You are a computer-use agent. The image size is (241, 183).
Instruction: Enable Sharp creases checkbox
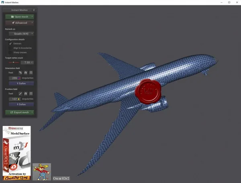[x=10, y=53]
